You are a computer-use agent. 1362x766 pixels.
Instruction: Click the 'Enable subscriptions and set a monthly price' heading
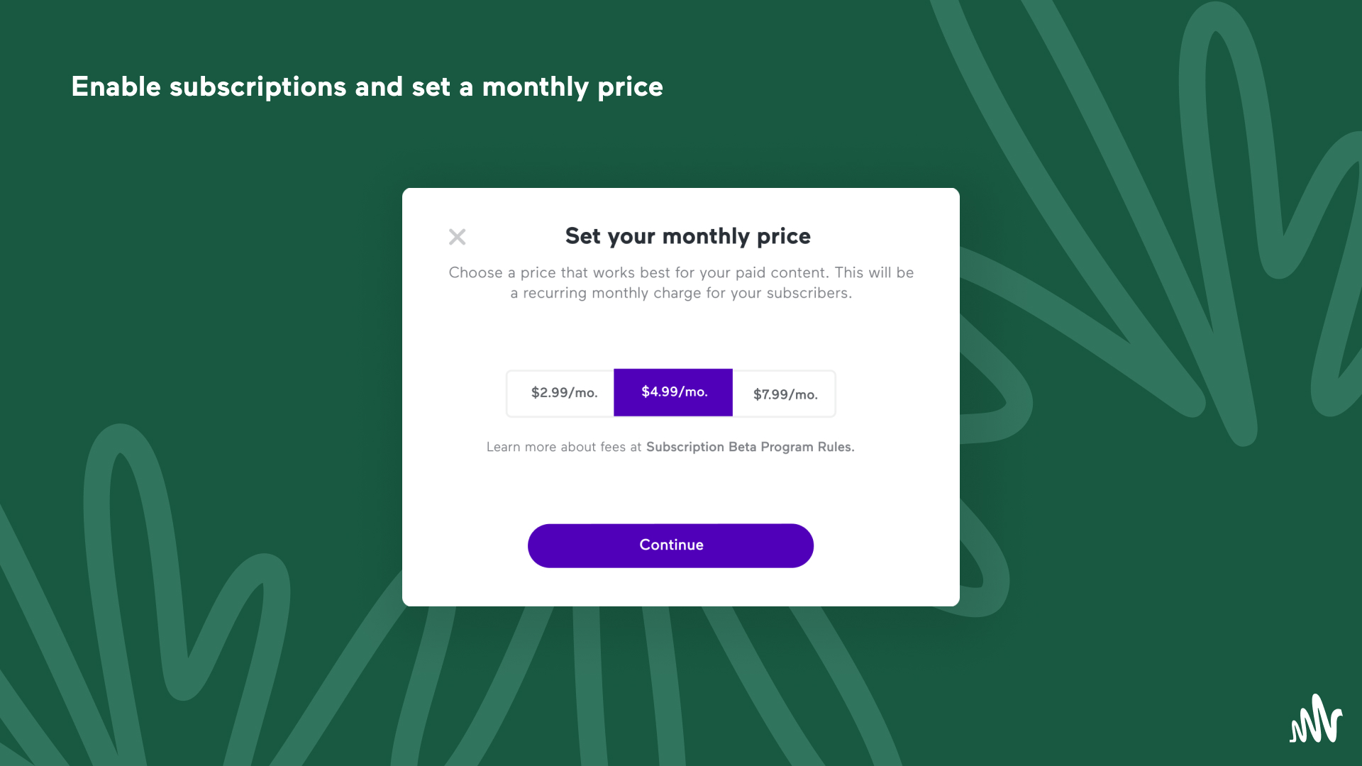(x=367, y=87)
